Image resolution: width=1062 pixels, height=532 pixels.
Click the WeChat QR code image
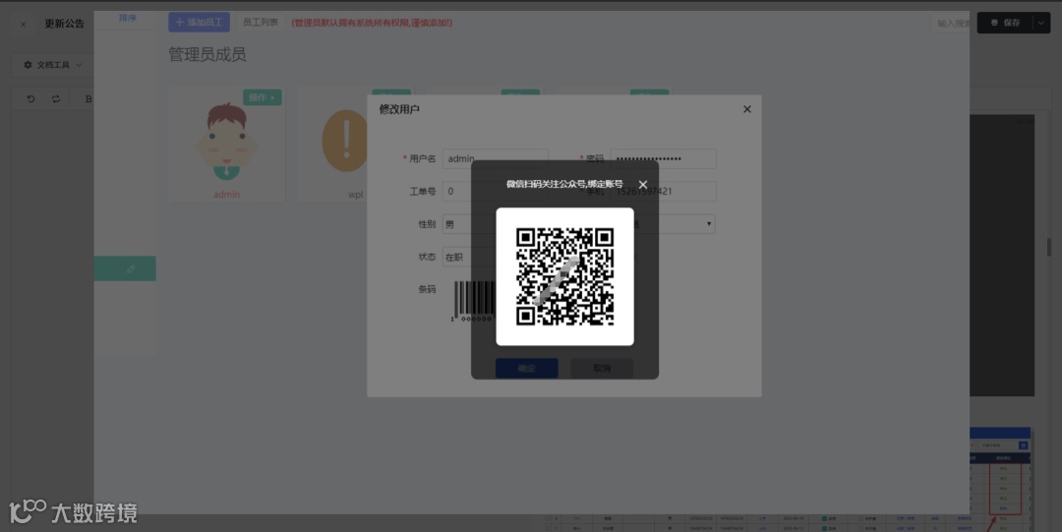(x=564, y=276)
